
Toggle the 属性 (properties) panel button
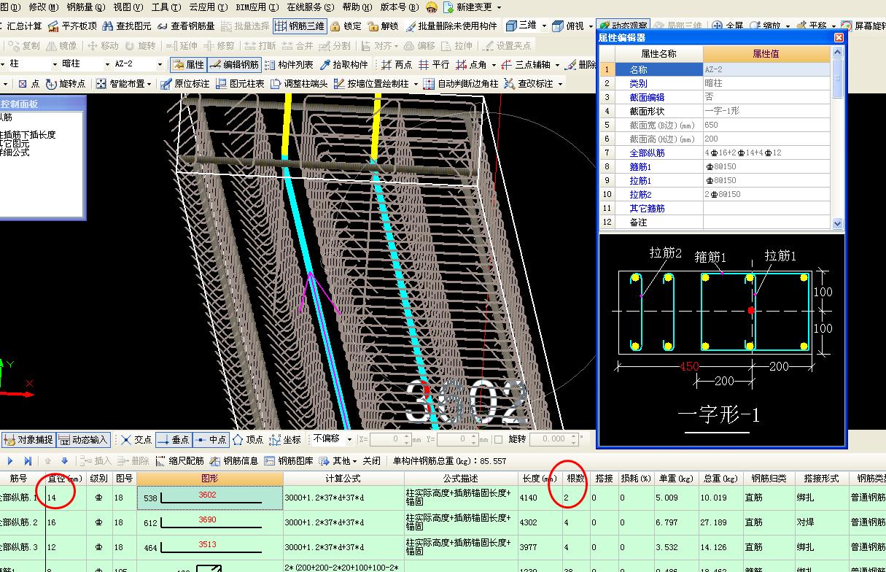click(188, 65)
